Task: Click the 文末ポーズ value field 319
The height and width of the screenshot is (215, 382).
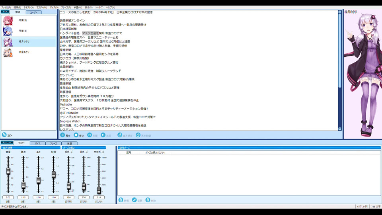Action: 99,197
